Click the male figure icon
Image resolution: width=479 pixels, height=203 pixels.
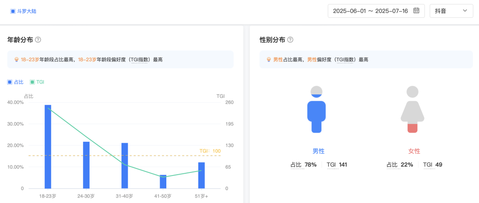[316, 109]
